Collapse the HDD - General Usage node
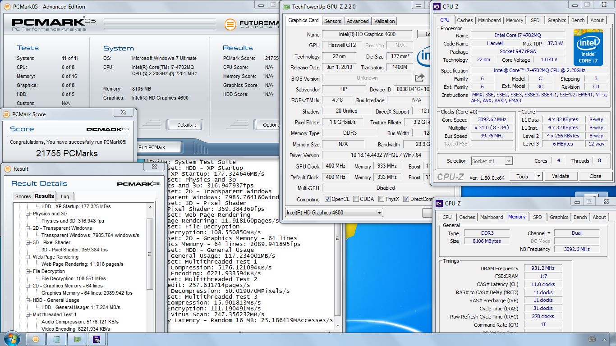The image size is (616, 346). point(29,300)
